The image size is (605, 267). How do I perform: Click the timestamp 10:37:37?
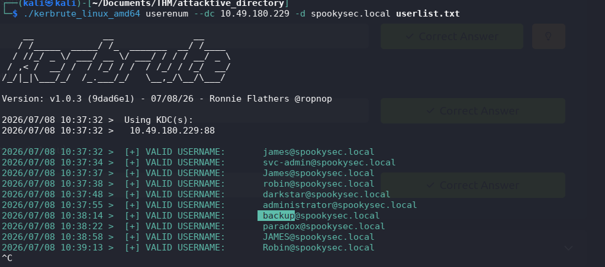(x=82, y=173)
